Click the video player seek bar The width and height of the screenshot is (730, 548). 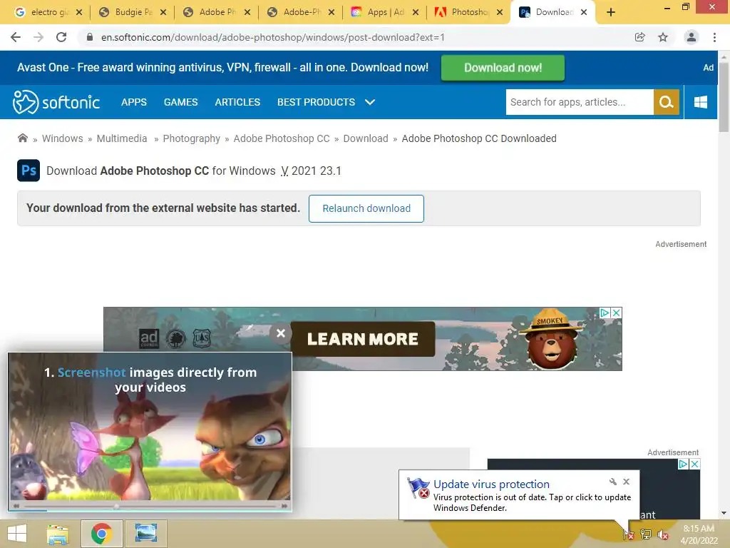150,506
